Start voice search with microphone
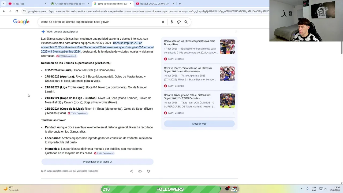 (172, 22)
